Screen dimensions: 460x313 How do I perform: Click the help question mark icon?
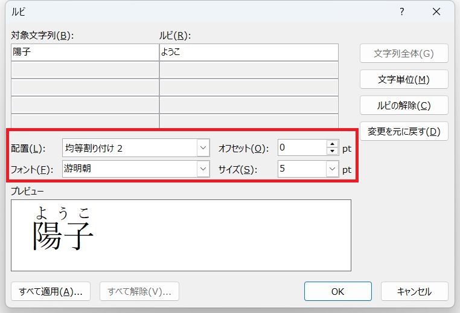click(x=401, y=11)
